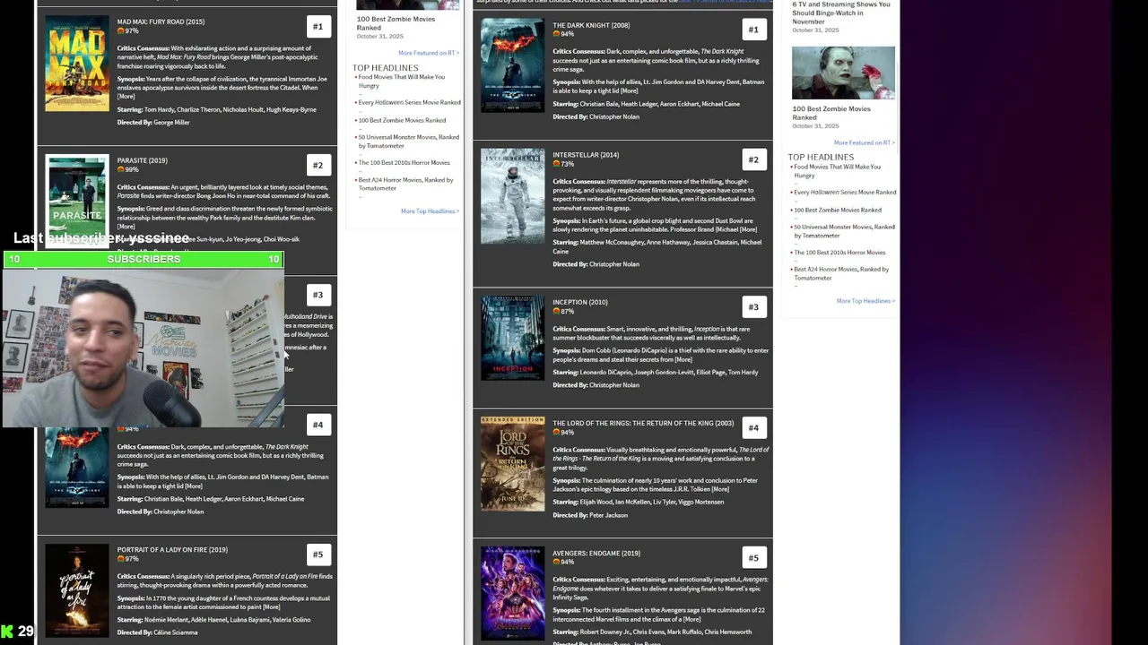Click the tomato icon beside Avengers: Endgame's 94%
Image resolution: width=1148 pixels, height=645 pixels.
click(x=556, y=563)
